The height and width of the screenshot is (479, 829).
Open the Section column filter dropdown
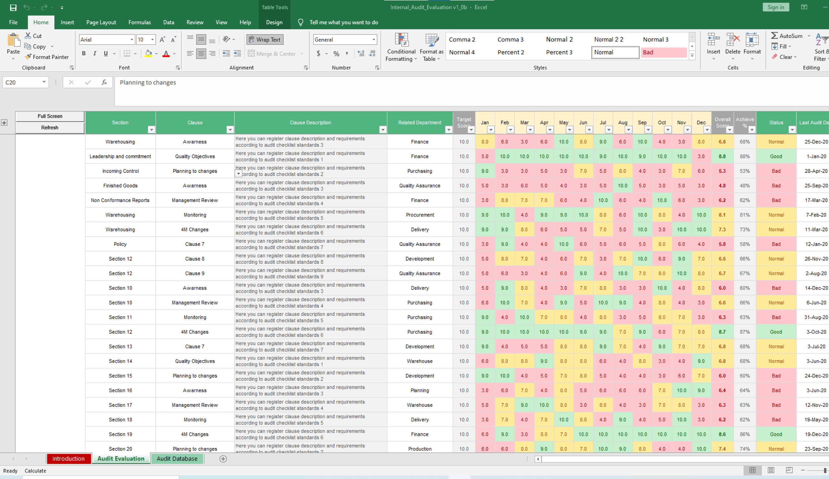[x=151, y=130]
